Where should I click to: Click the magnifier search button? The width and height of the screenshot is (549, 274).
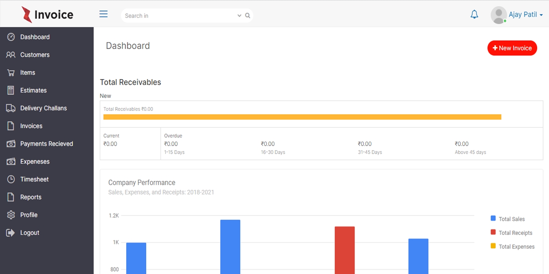pos(248,16)
